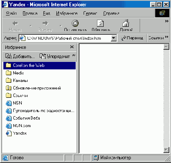This screenshot has height=163, width=171.
Task: Open the Yandex favorite
Action: [x=16, y=133]
